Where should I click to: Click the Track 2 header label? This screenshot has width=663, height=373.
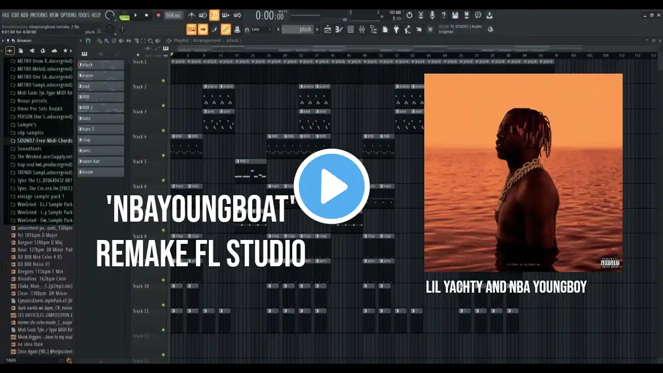[x=140, y=87]
